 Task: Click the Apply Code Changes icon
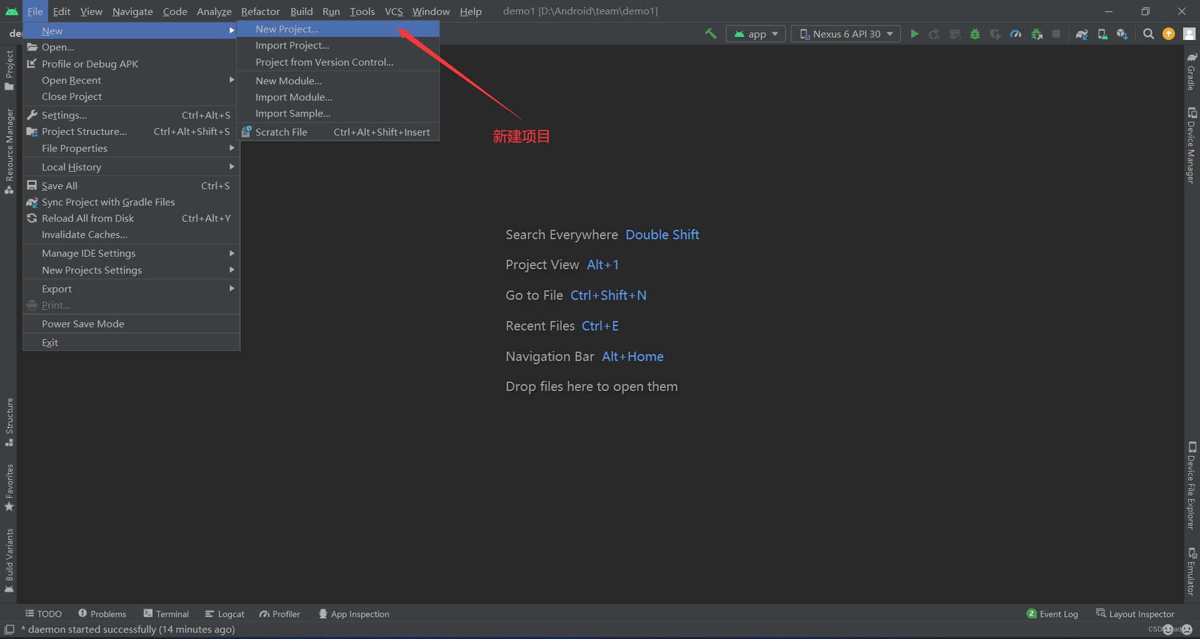955,34
